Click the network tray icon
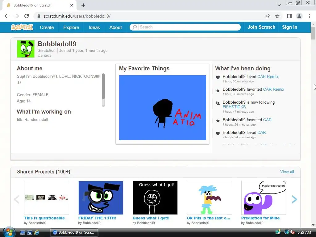The width and height of the screenshot is (316, 237). (x=286, y=232)
